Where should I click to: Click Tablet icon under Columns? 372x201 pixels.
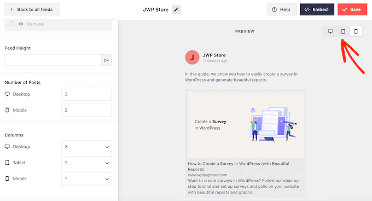pyautogui.click(x=7, y=163)
